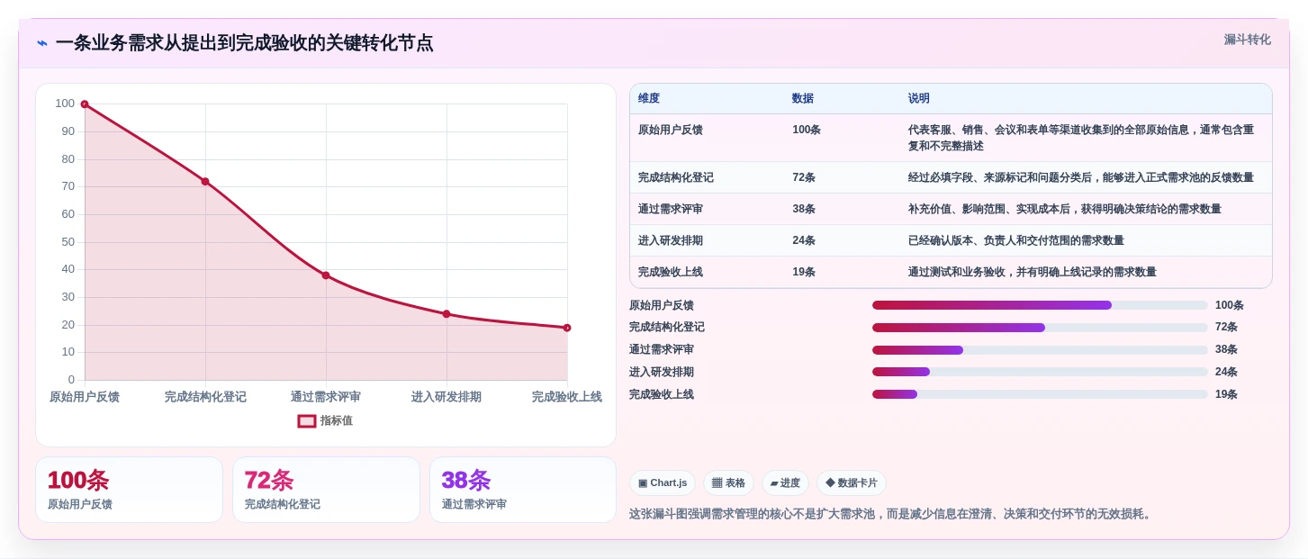
Task: Select the 表格 tag chip
Action: (728, 483)
